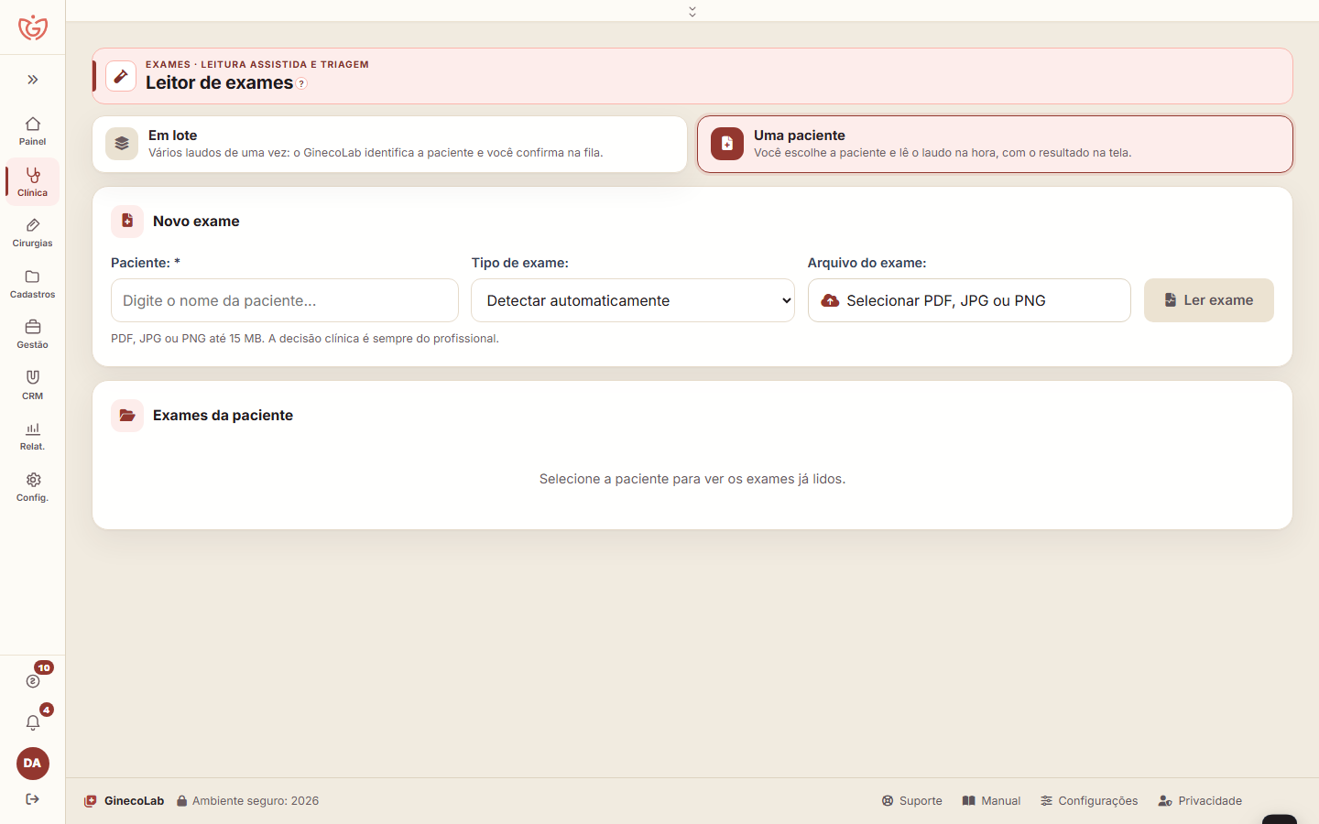
Task: Open the Configurações link in the footer
Action: point(1089,801)
